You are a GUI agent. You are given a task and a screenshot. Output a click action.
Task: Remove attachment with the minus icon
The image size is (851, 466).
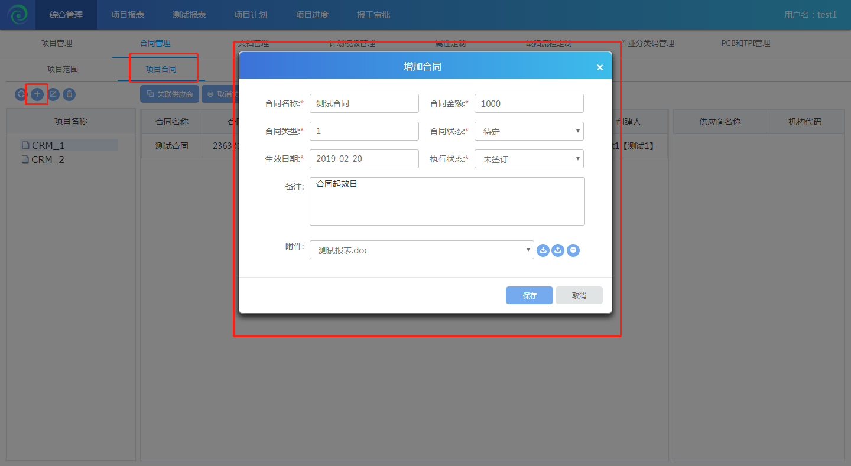coord(573,250)
